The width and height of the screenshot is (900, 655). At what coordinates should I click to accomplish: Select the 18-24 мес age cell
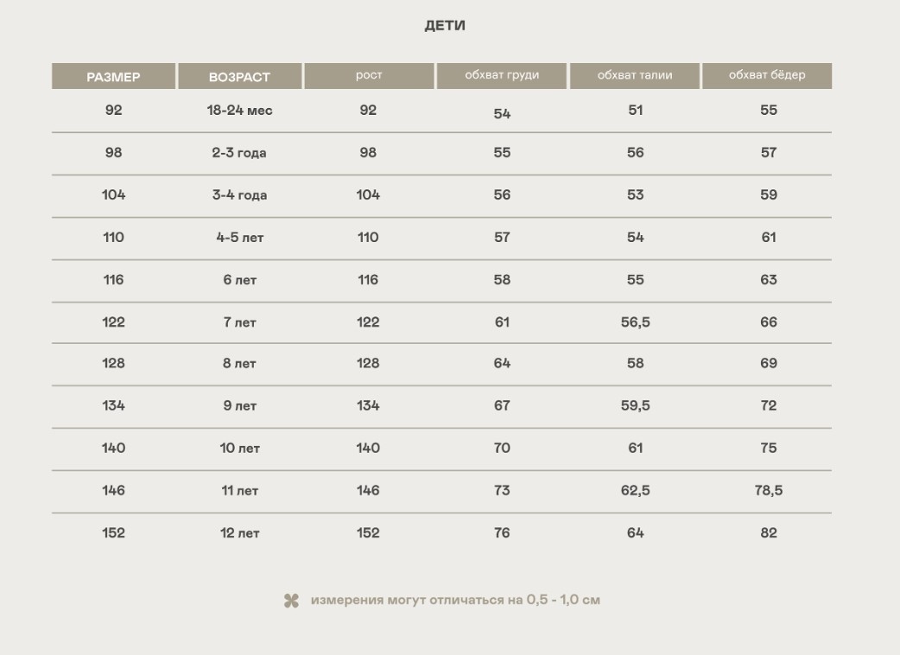click(x=239, y=111)
